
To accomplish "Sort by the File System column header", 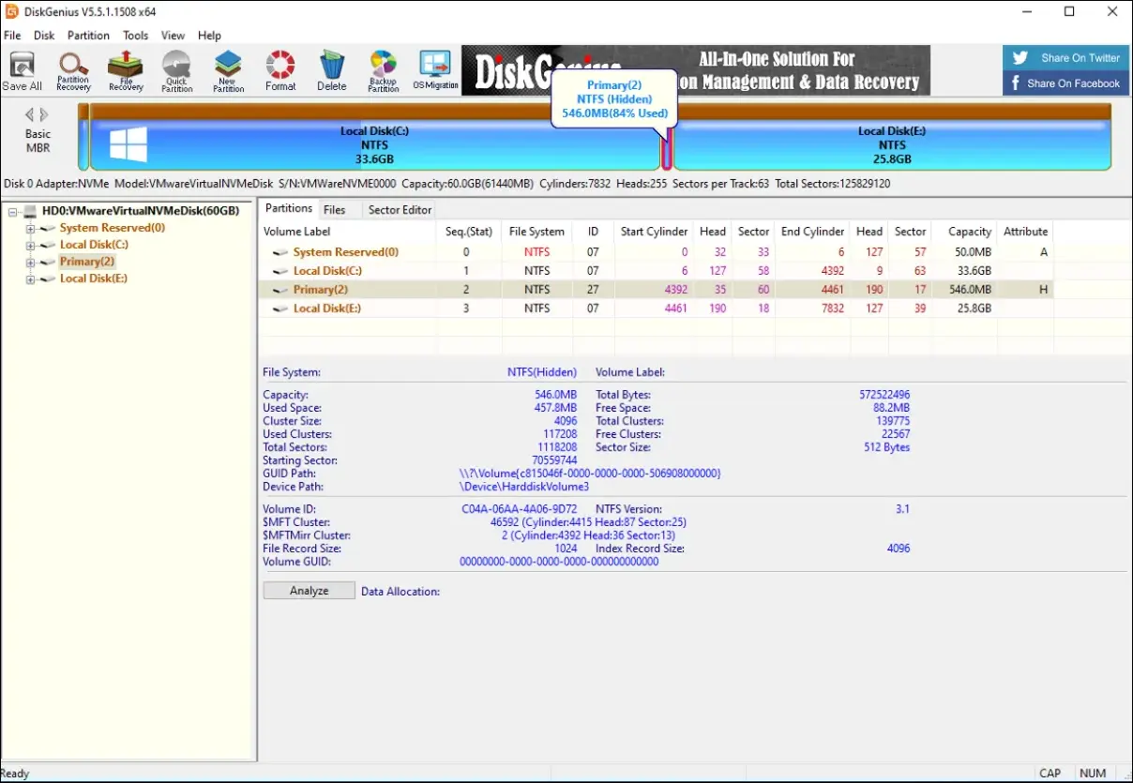I will (536, 232).
